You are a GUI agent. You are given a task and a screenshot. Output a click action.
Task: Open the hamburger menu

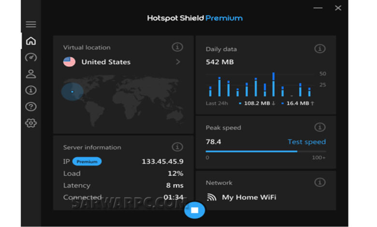coord(31,24)
